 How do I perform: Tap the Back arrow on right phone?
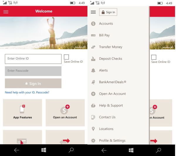[104, 150]
